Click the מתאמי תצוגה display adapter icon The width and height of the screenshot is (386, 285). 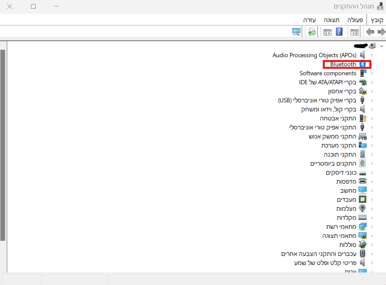(363, 236)
